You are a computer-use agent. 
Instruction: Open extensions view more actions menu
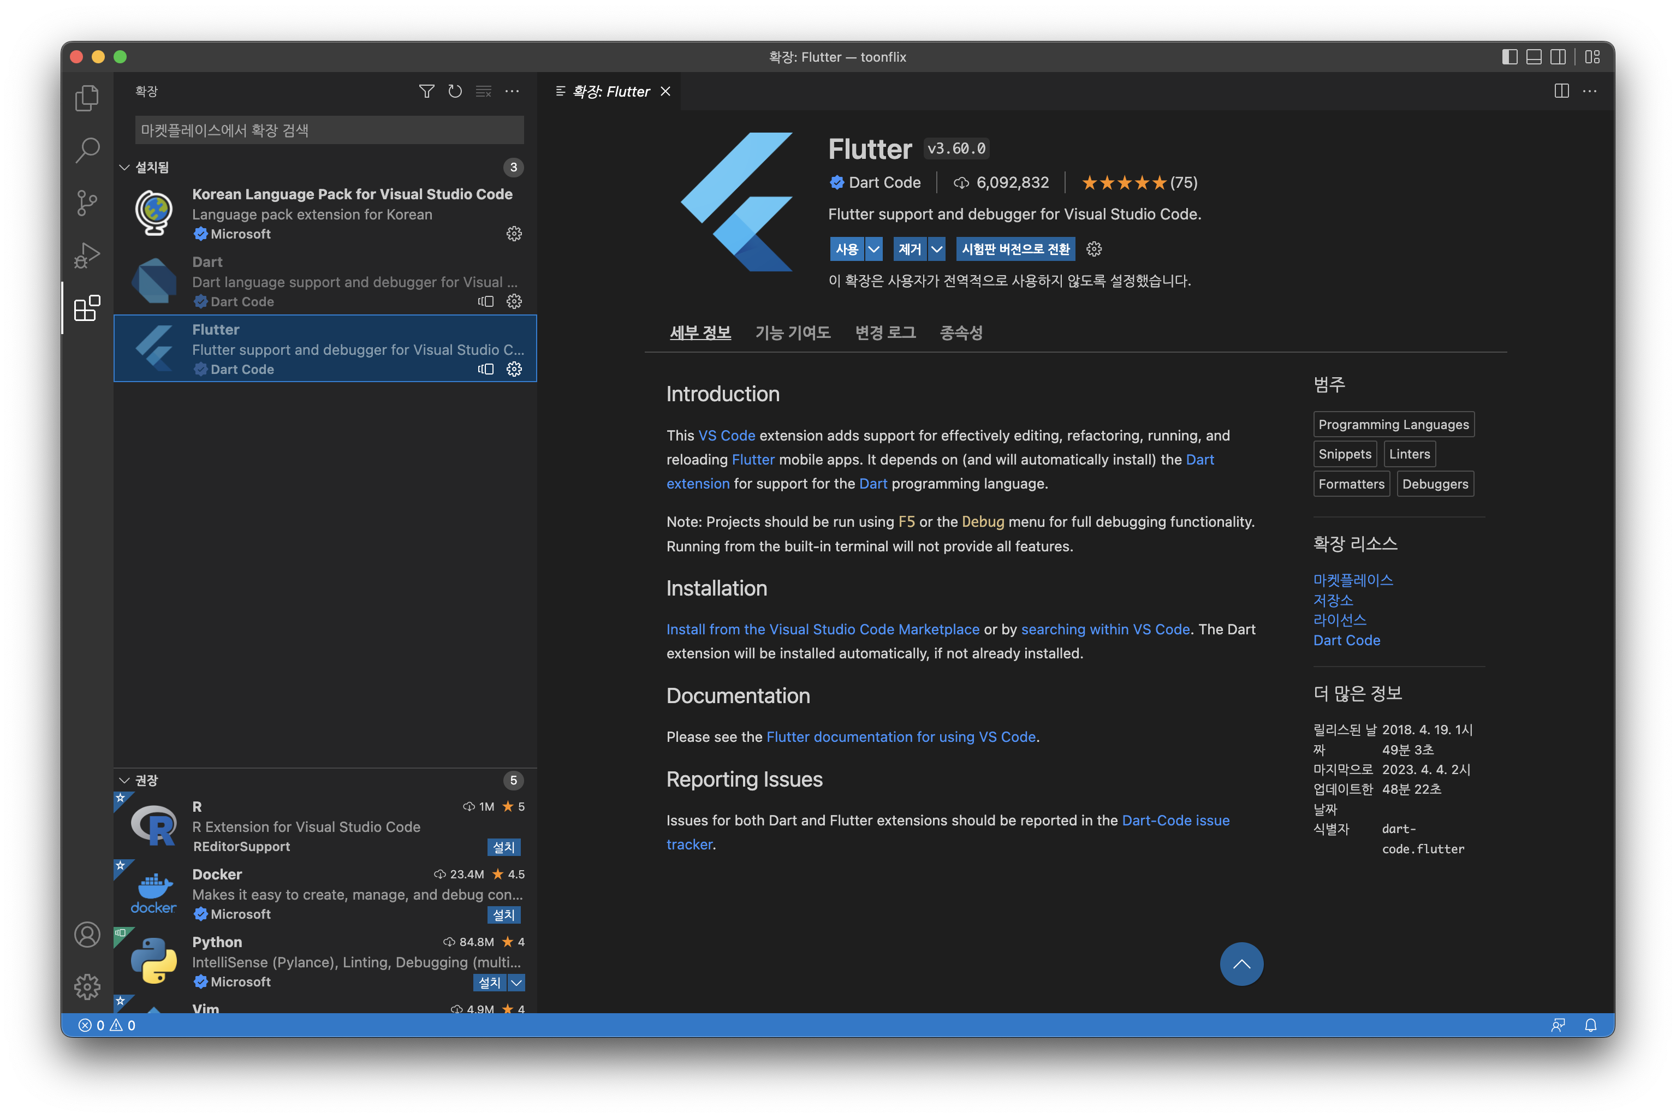[512, 91]
